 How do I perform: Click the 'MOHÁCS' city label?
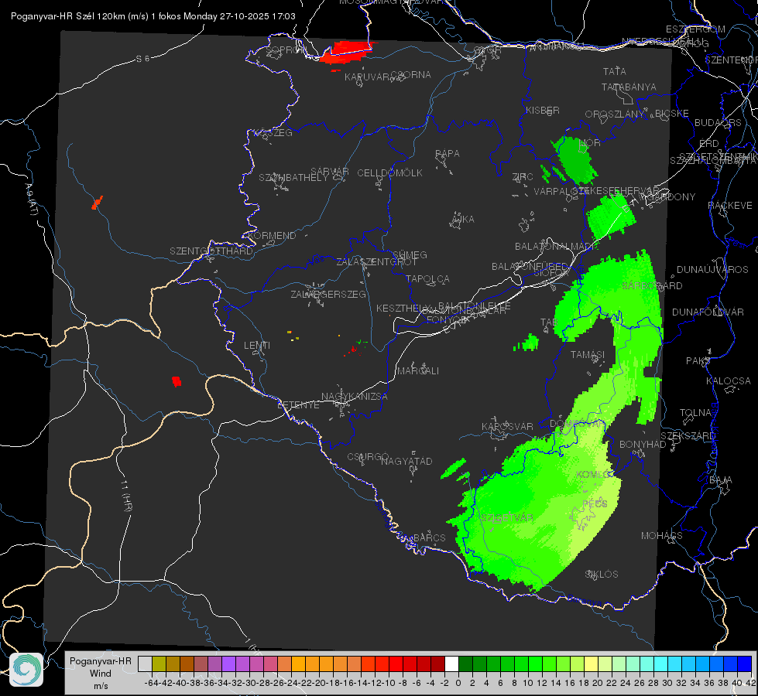[x=662, y=536]
